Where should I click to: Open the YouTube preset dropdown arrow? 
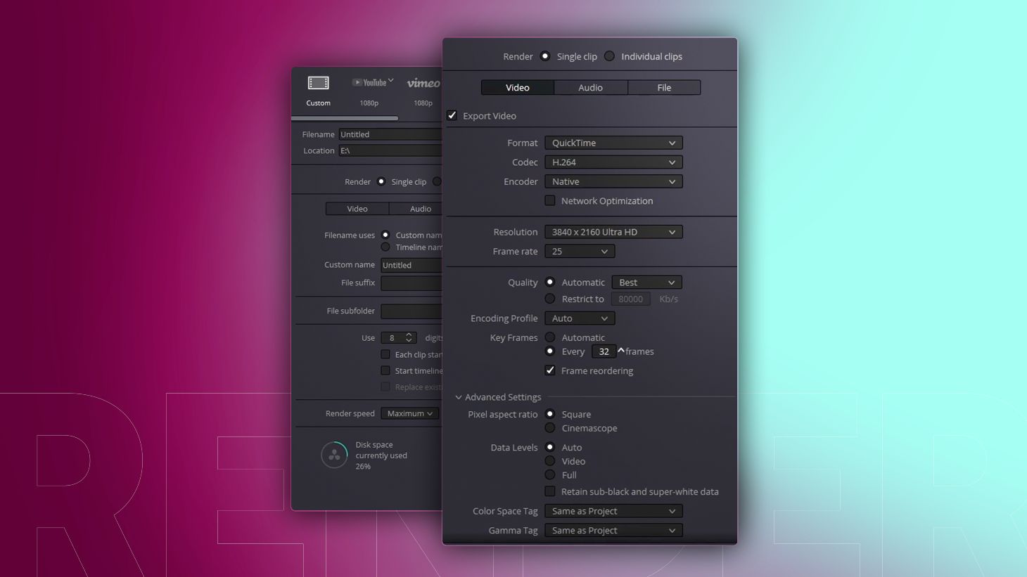391,81
